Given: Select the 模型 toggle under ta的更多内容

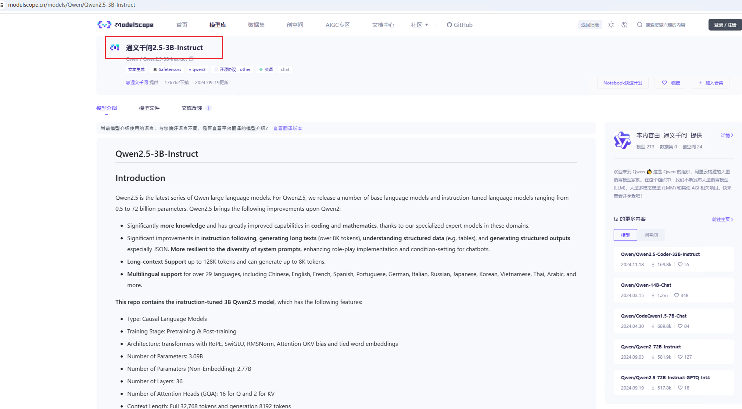Looking at the screenshot, I should coord(625,235).
